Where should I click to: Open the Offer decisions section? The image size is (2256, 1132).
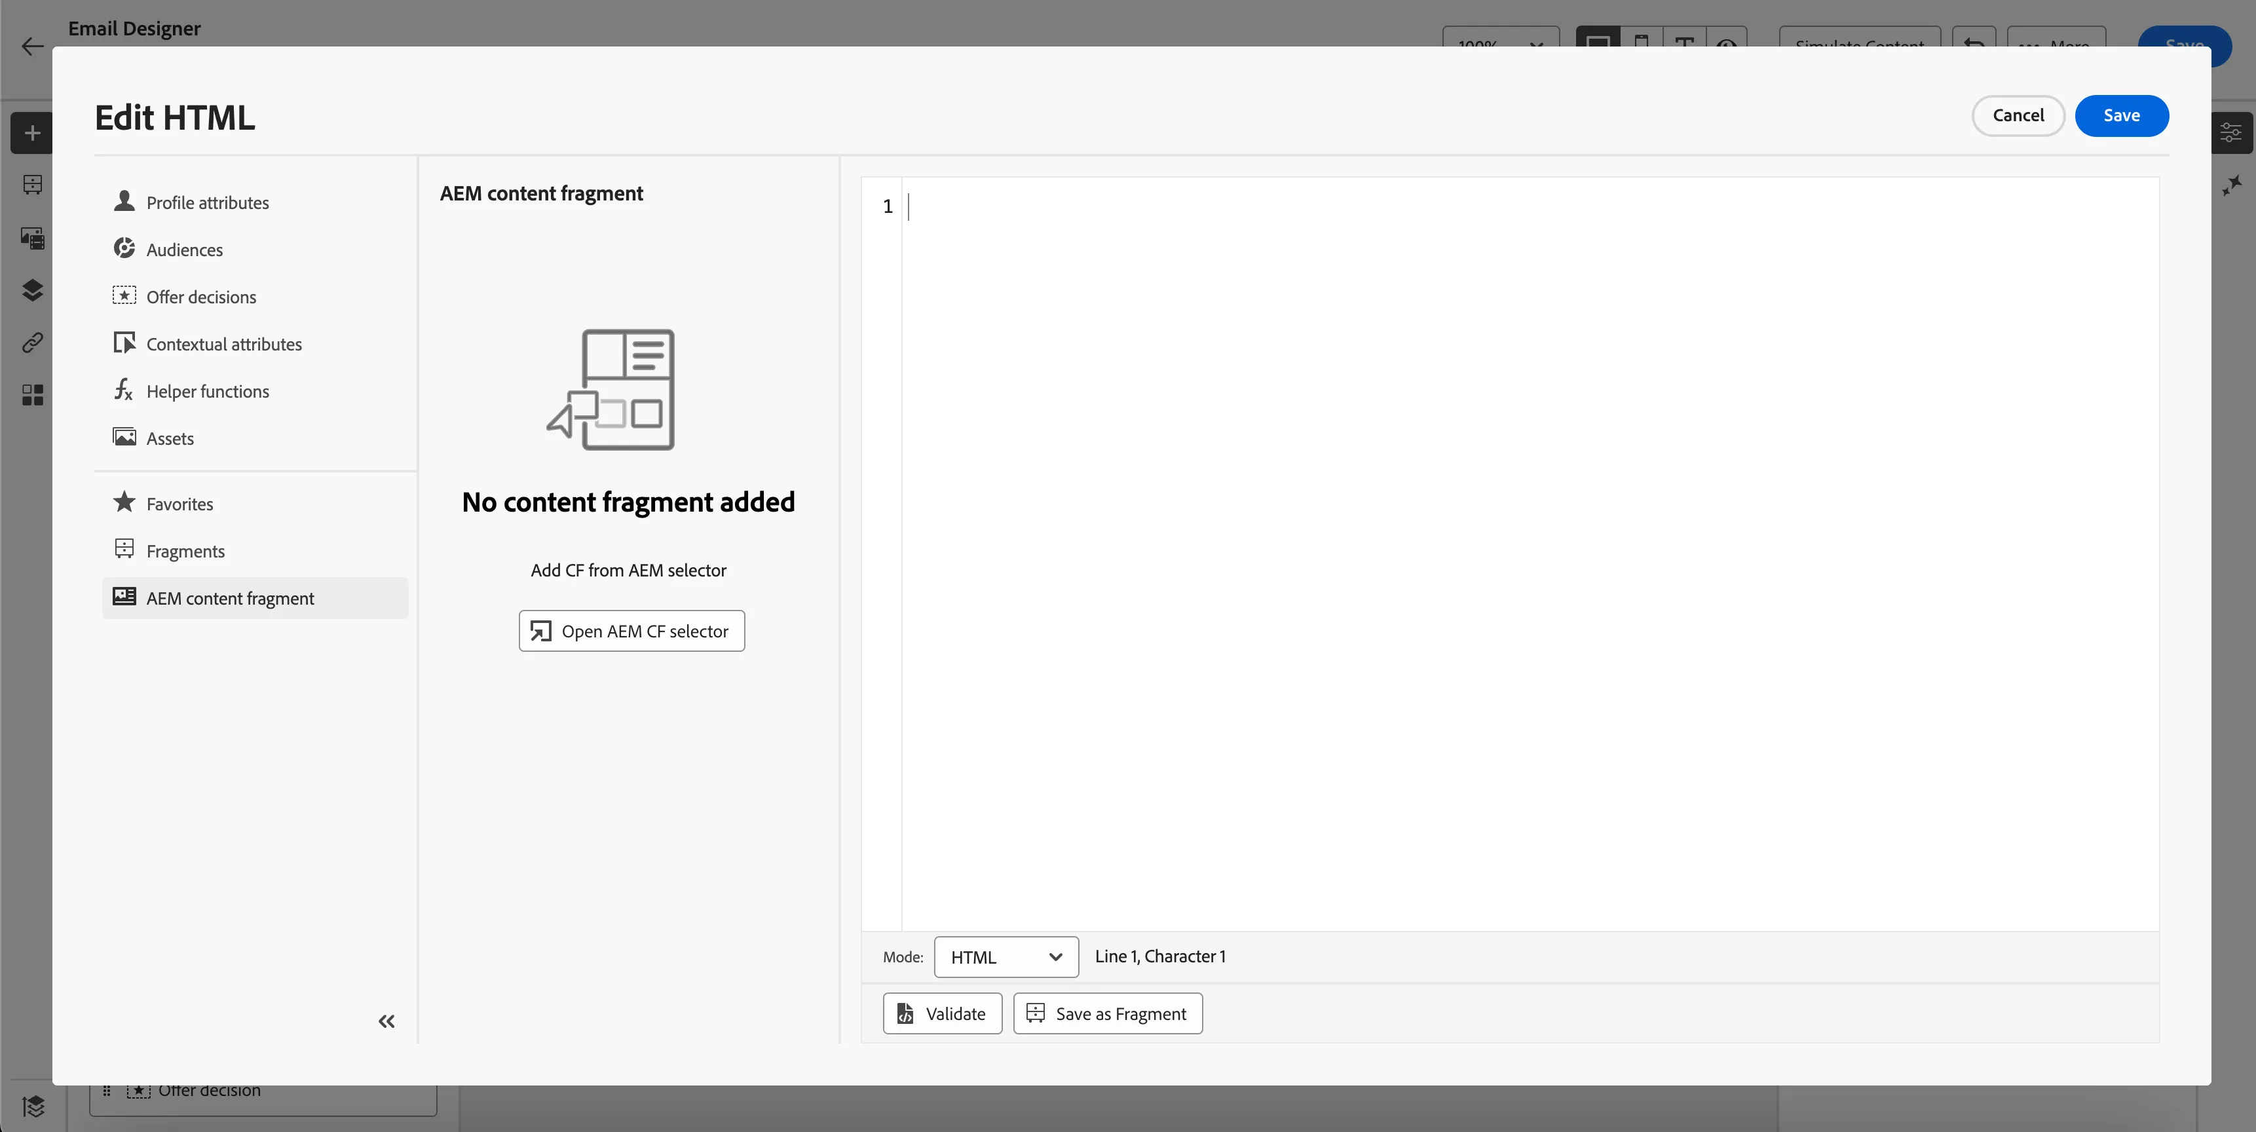coord(255,297)
